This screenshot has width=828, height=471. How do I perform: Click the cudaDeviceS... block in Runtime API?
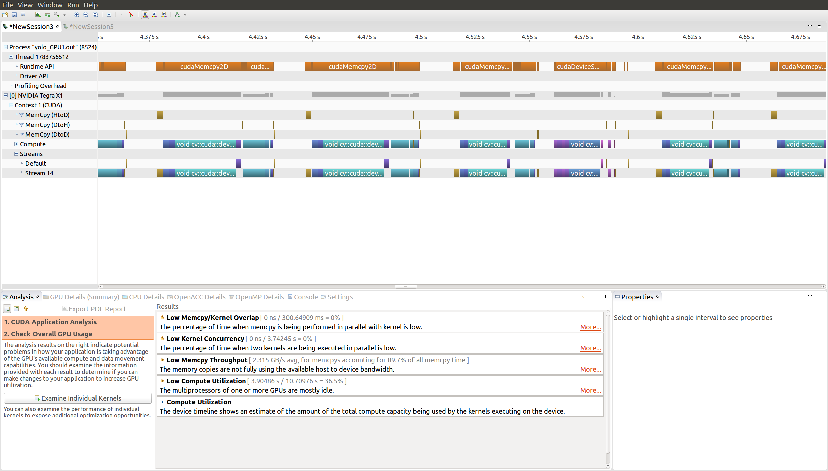[x=578, y=66]
